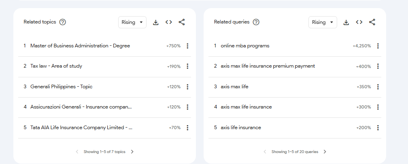This screenshot has width=408, height=164.
Task: Click the axis life insurance query
Action: 241,128
